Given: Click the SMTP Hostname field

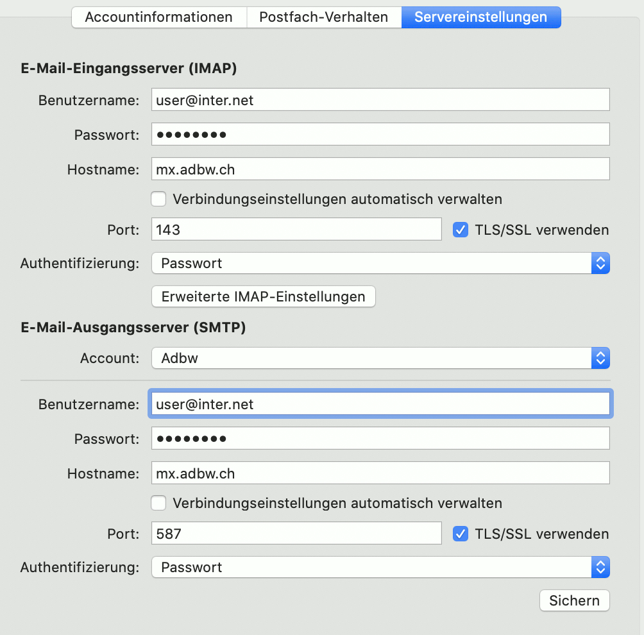Looking at the screenshot, I should pos(380,473).
